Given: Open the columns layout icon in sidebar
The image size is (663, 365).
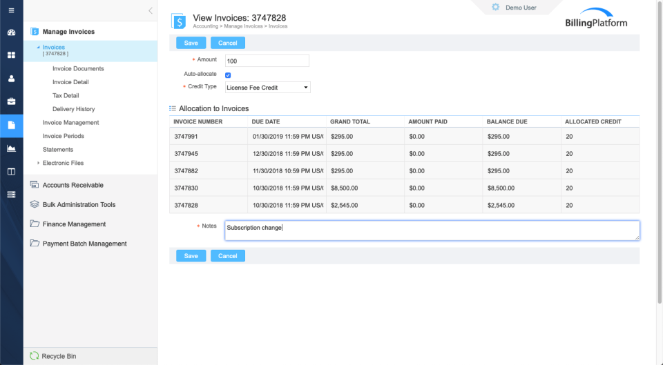Looking at the screenshot, I should pyautogui.click(x=12, y=172).
